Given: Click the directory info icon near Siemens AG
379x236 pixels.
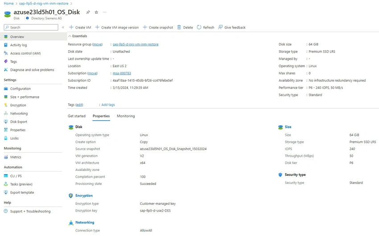Looking at the screenshot, I should [x=27, y=18].
